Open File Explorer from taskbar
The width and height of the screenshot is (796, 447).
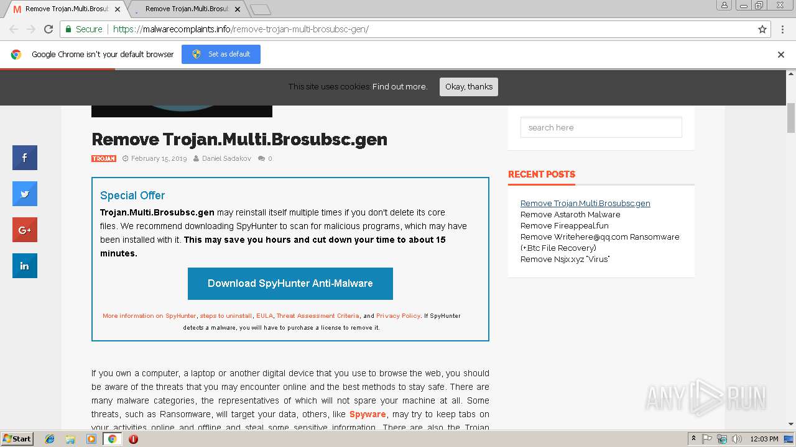tap(70, 439)
